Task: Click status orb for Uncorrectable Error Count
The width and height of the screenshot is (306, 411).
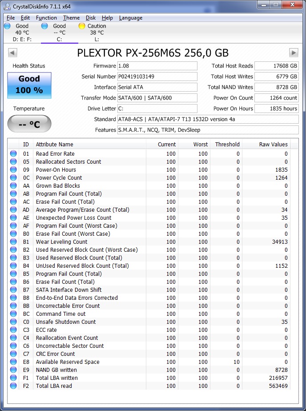Action: 13,306
